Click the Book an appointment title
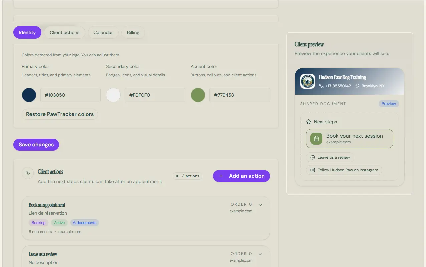This screenshot has width=426, height=267. [x=47, y=205]
